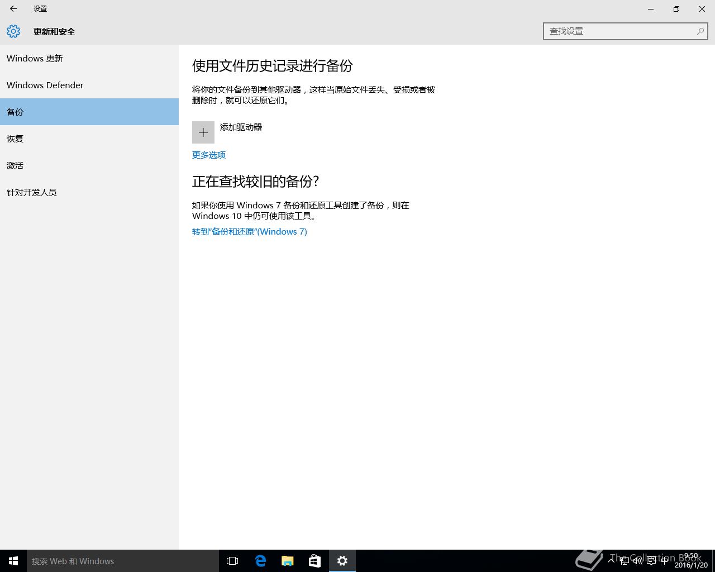Click the taskbar clock showing 2016/1/20
The image size is (715, 572).
tap(691, 561)
